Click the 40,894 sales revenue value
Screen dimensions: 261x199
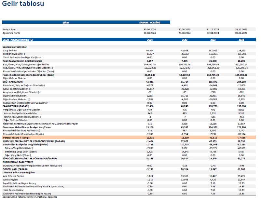[150, 50]
